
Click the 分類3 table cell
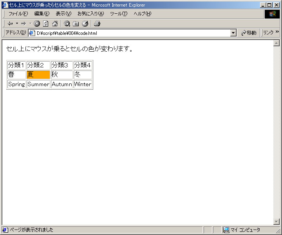coord(62,65)
